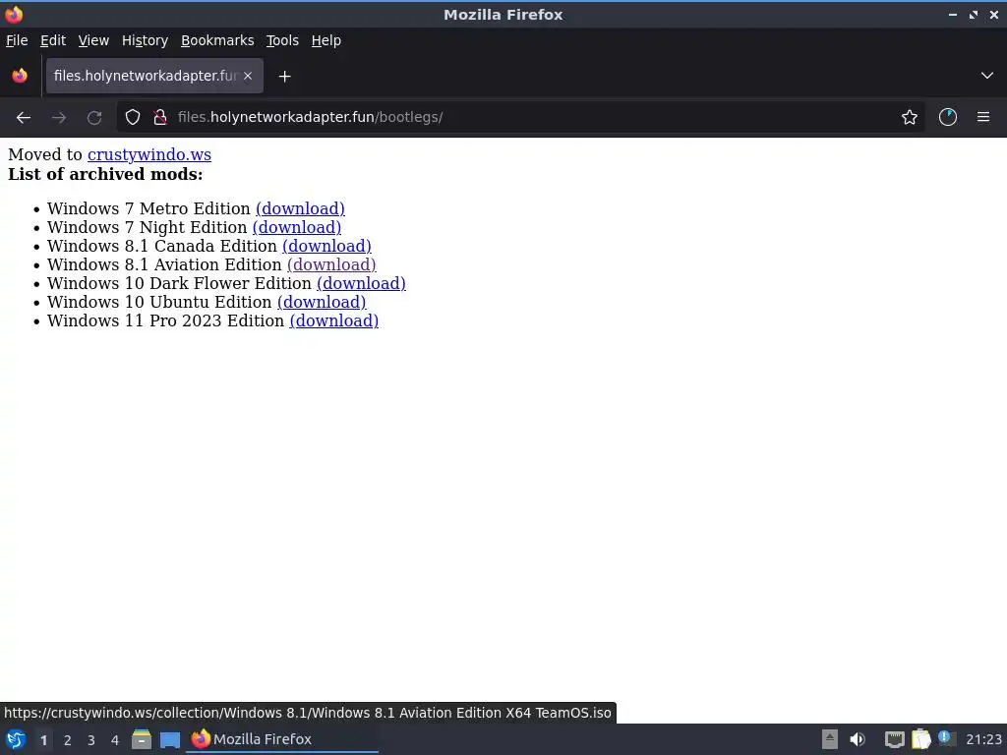This screenshot has height=755, width=1007.
Task: Click 'Windows 7 Metro Edition' text
Action: click(x=148, y=208)
